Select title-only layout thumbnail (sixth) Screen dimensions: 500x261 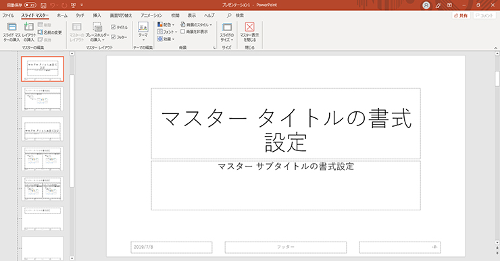(43, 219)
